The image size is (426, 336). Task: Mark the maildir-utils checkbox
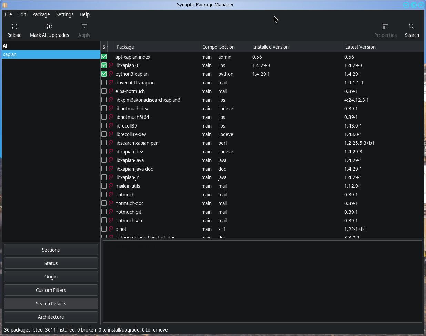pyautogui.click(x=104, y=186)
